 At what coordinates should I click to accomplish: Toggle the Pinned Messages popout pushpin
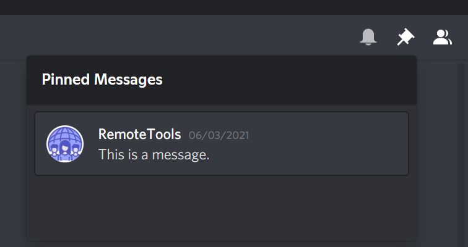(405, 37)
